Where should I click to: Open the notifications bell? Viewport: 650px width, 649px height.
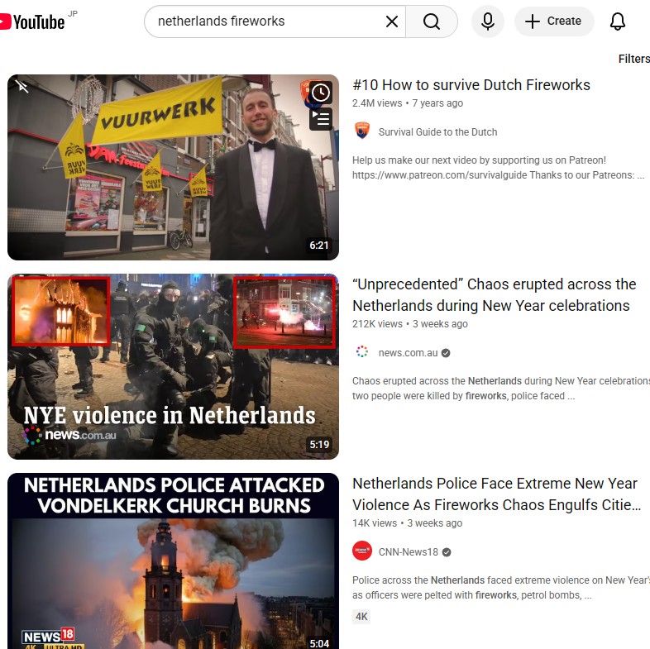tap(618, 21)
